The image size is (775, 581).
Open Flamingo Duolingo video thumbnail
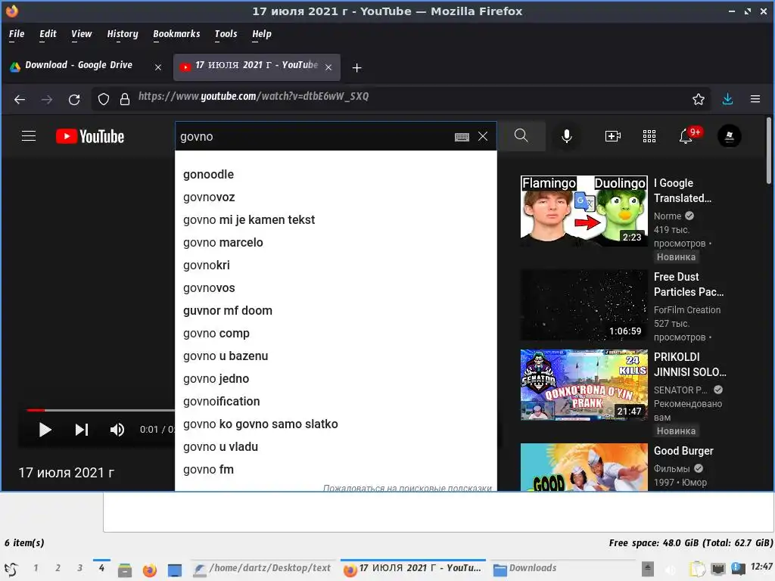tap(584, 211)
